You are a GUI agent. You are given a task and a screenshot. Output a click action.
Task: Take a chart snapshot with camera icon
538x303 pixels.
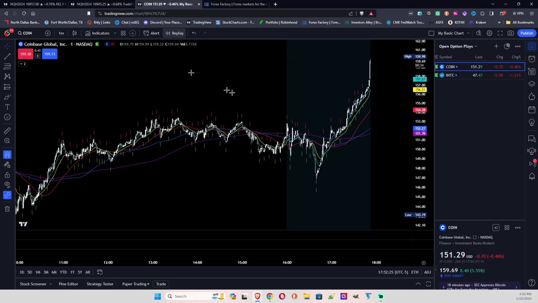pyautogui.click(x=511, y=33)
